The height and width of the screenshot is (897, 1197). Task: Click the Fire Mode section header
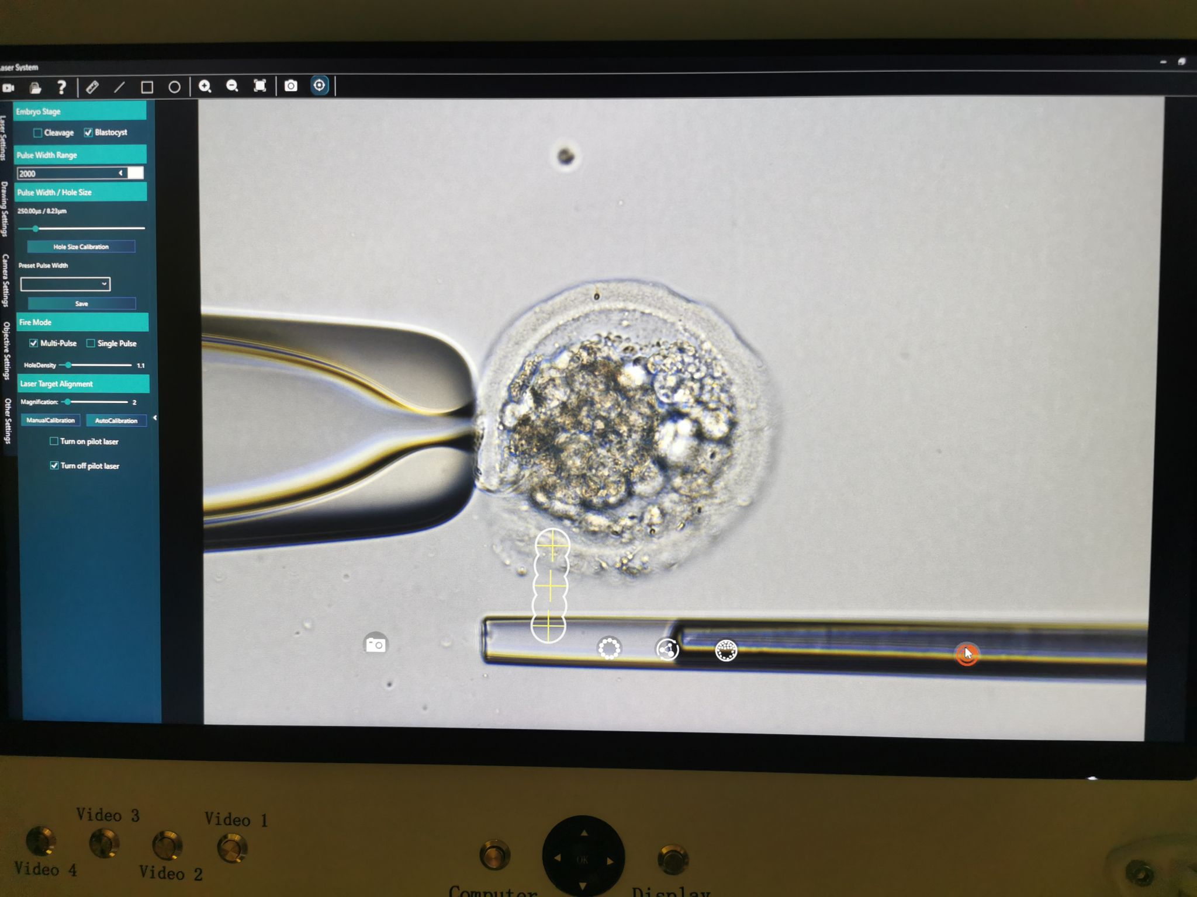(82, 322)
